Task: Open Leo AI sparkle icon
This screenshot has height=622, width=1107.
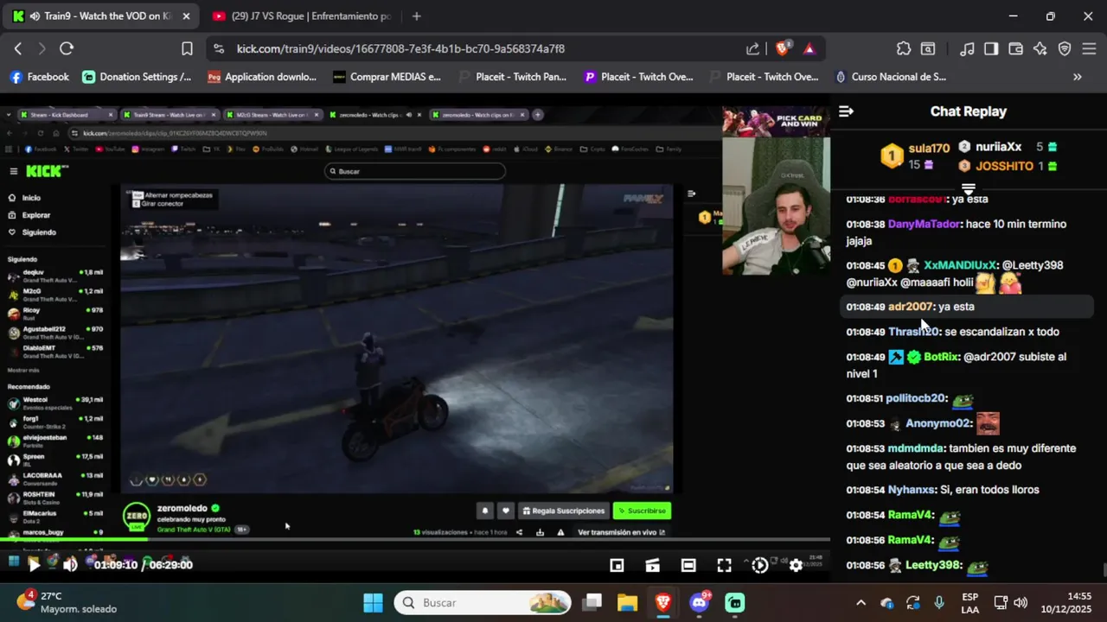Action: pos(1040,48)
